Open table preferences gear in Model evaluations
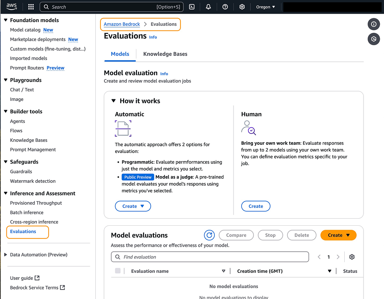 (x=352, y=257)
